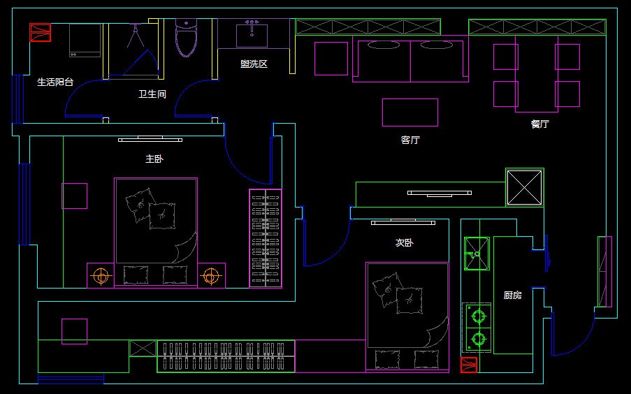
Task: Select the long hanger wardrobe along the bottom wall
Action: [226, 356]
